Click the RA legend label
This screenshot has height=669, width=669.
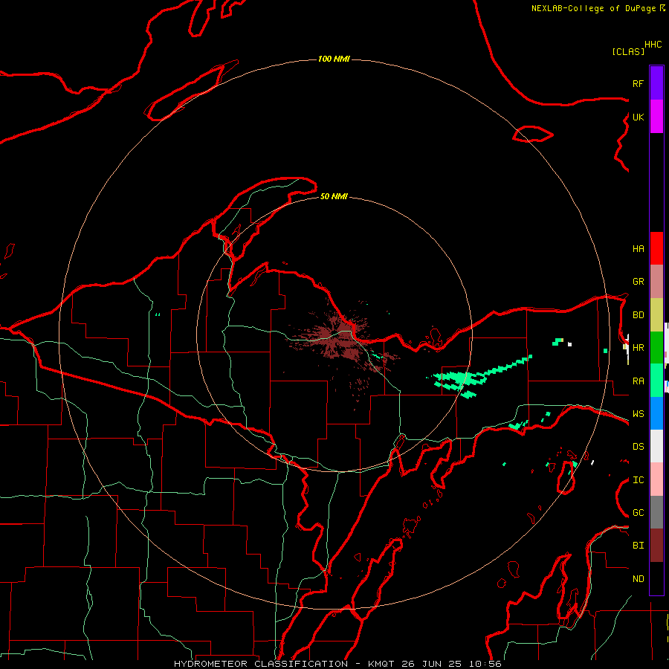tap(638, 381)
